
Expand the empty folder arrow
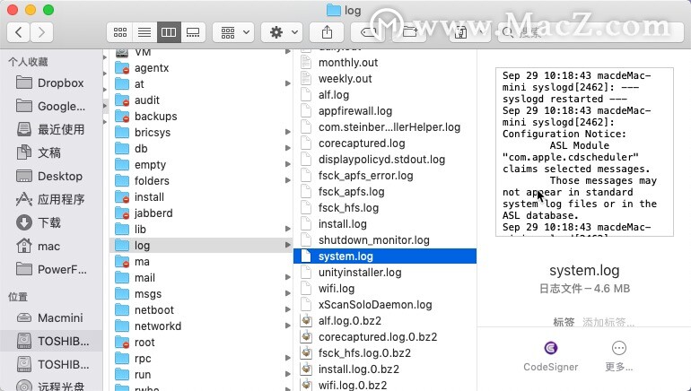click(288, 164)
